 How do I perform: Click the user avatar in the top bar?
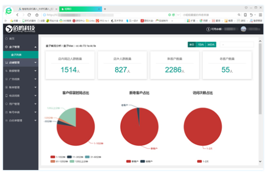243,29
